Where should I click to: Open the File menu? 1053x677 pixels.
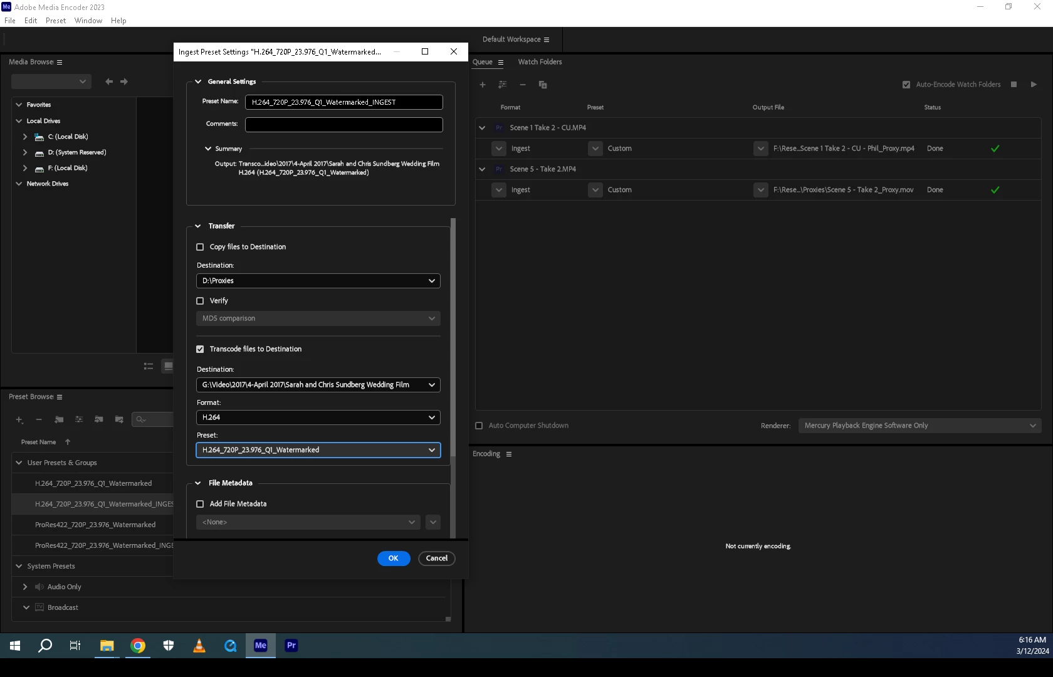coord(10,21)
